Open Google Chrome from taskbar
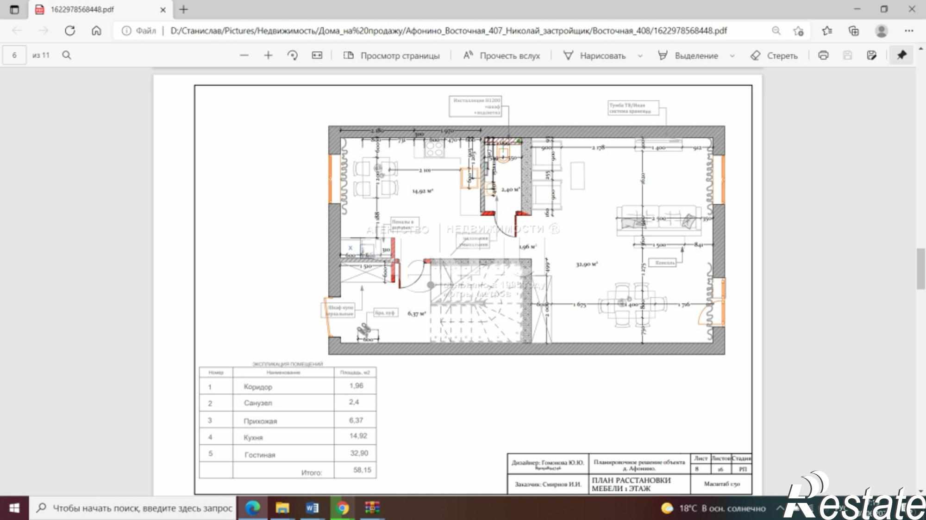This screenshot has width=926, height=520. 342,508
